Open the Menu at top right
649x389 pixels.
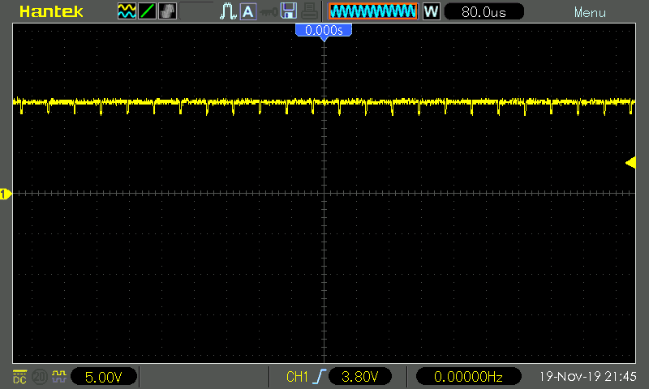[x=589, y=12]
